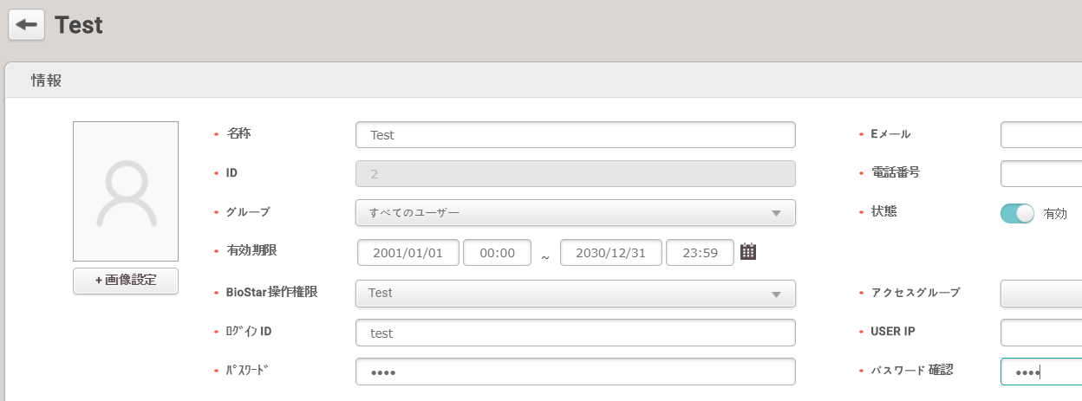The width and height of the screenshot is (1082, 401).
Task: Open the calendar date picker icon
Action: (x=748, y=252)
